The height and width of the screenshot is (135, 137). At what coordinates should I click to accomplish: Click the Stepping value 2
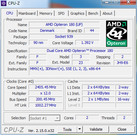pyautogui.click(x=123, y=57)
